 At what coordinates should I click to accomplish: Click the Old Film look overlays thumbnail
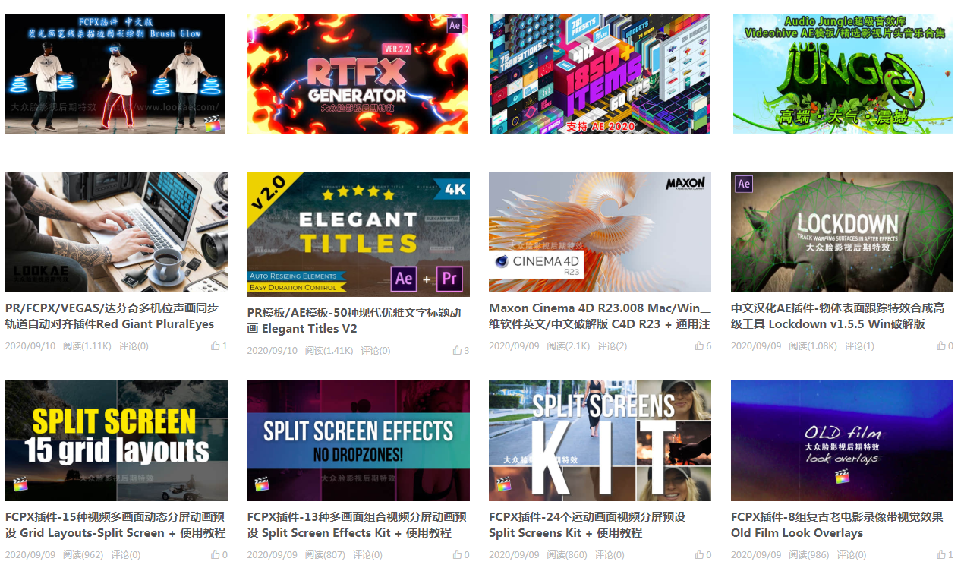click(842, 440)
